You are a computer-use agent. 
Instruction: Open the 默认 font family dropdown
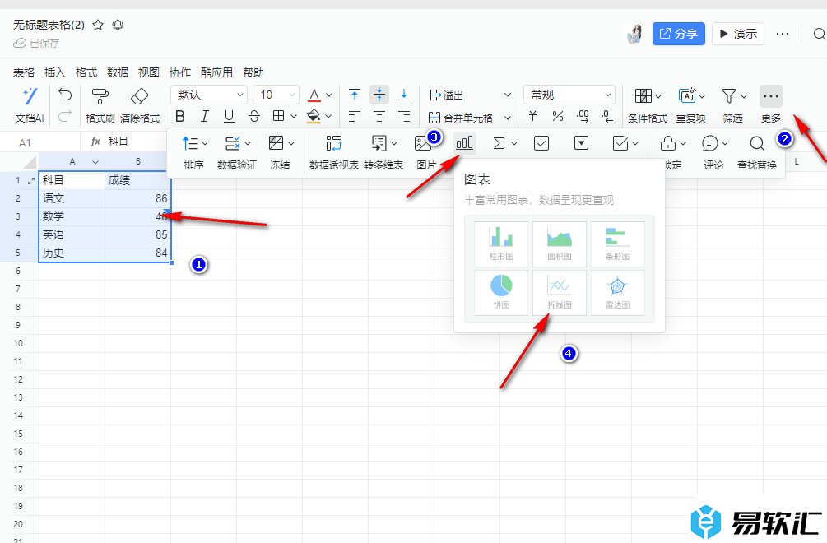click(209, 95)
